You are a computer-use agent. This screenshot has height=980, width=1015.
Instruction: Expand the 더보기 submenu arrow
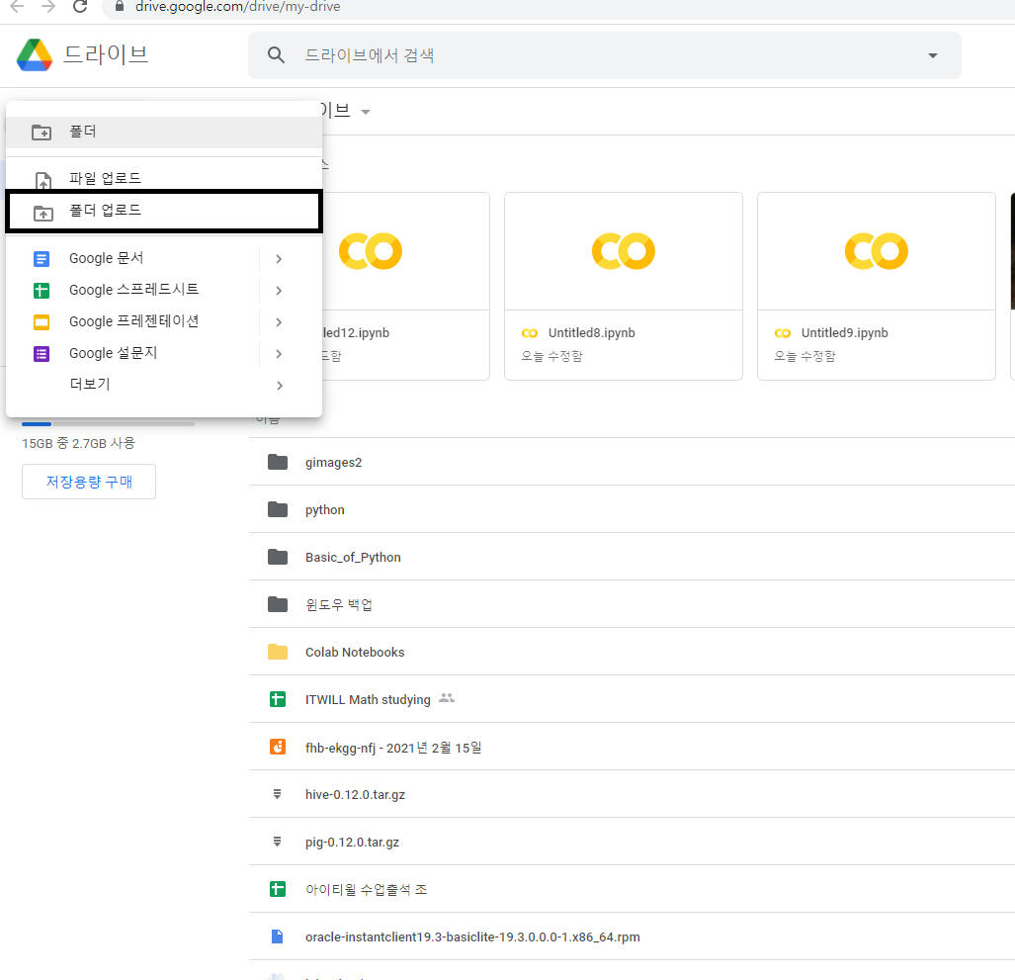tap(279, 385)
